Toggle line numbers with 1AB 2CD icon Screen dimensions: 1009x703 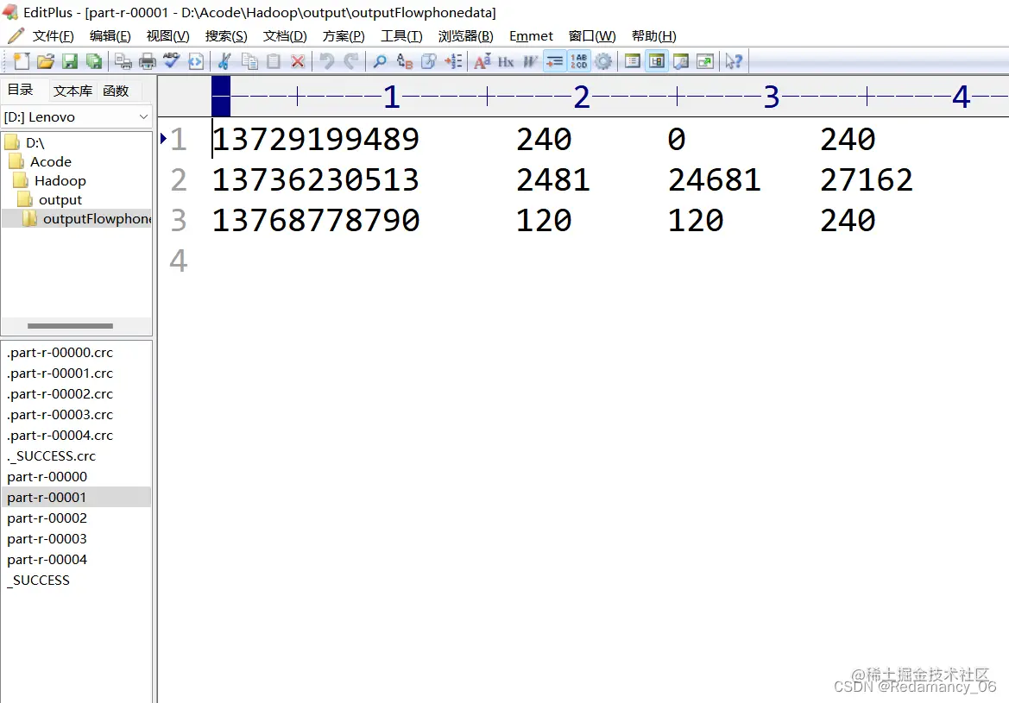pyautogui.click(x=578, y=62)
